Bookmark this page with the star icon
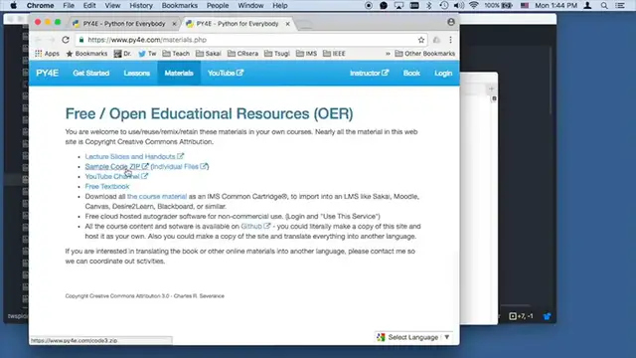This screenshot has height=358, width=636. click(421, 40)
